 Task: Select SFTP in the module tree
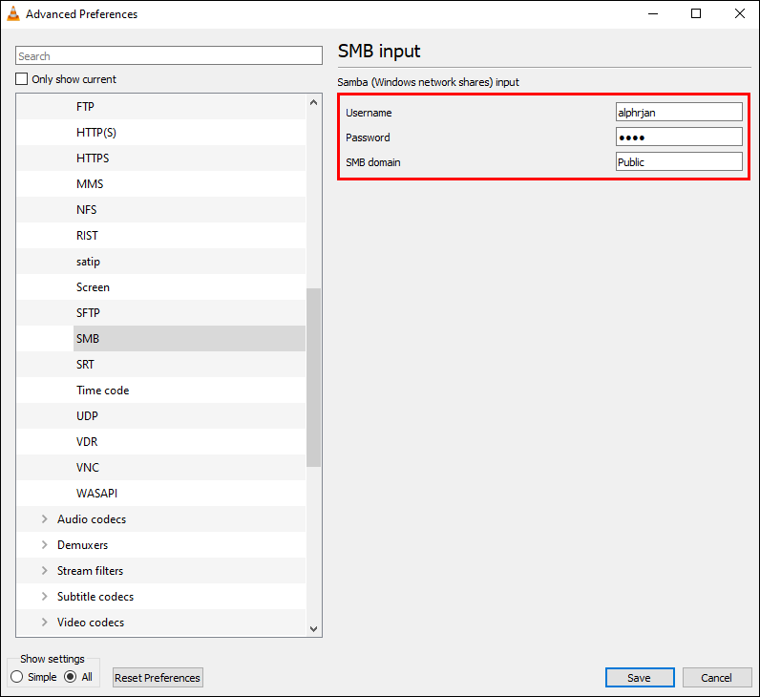point(88,312)
